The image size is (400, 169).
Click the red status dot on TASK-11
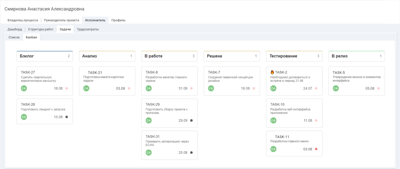316,149
